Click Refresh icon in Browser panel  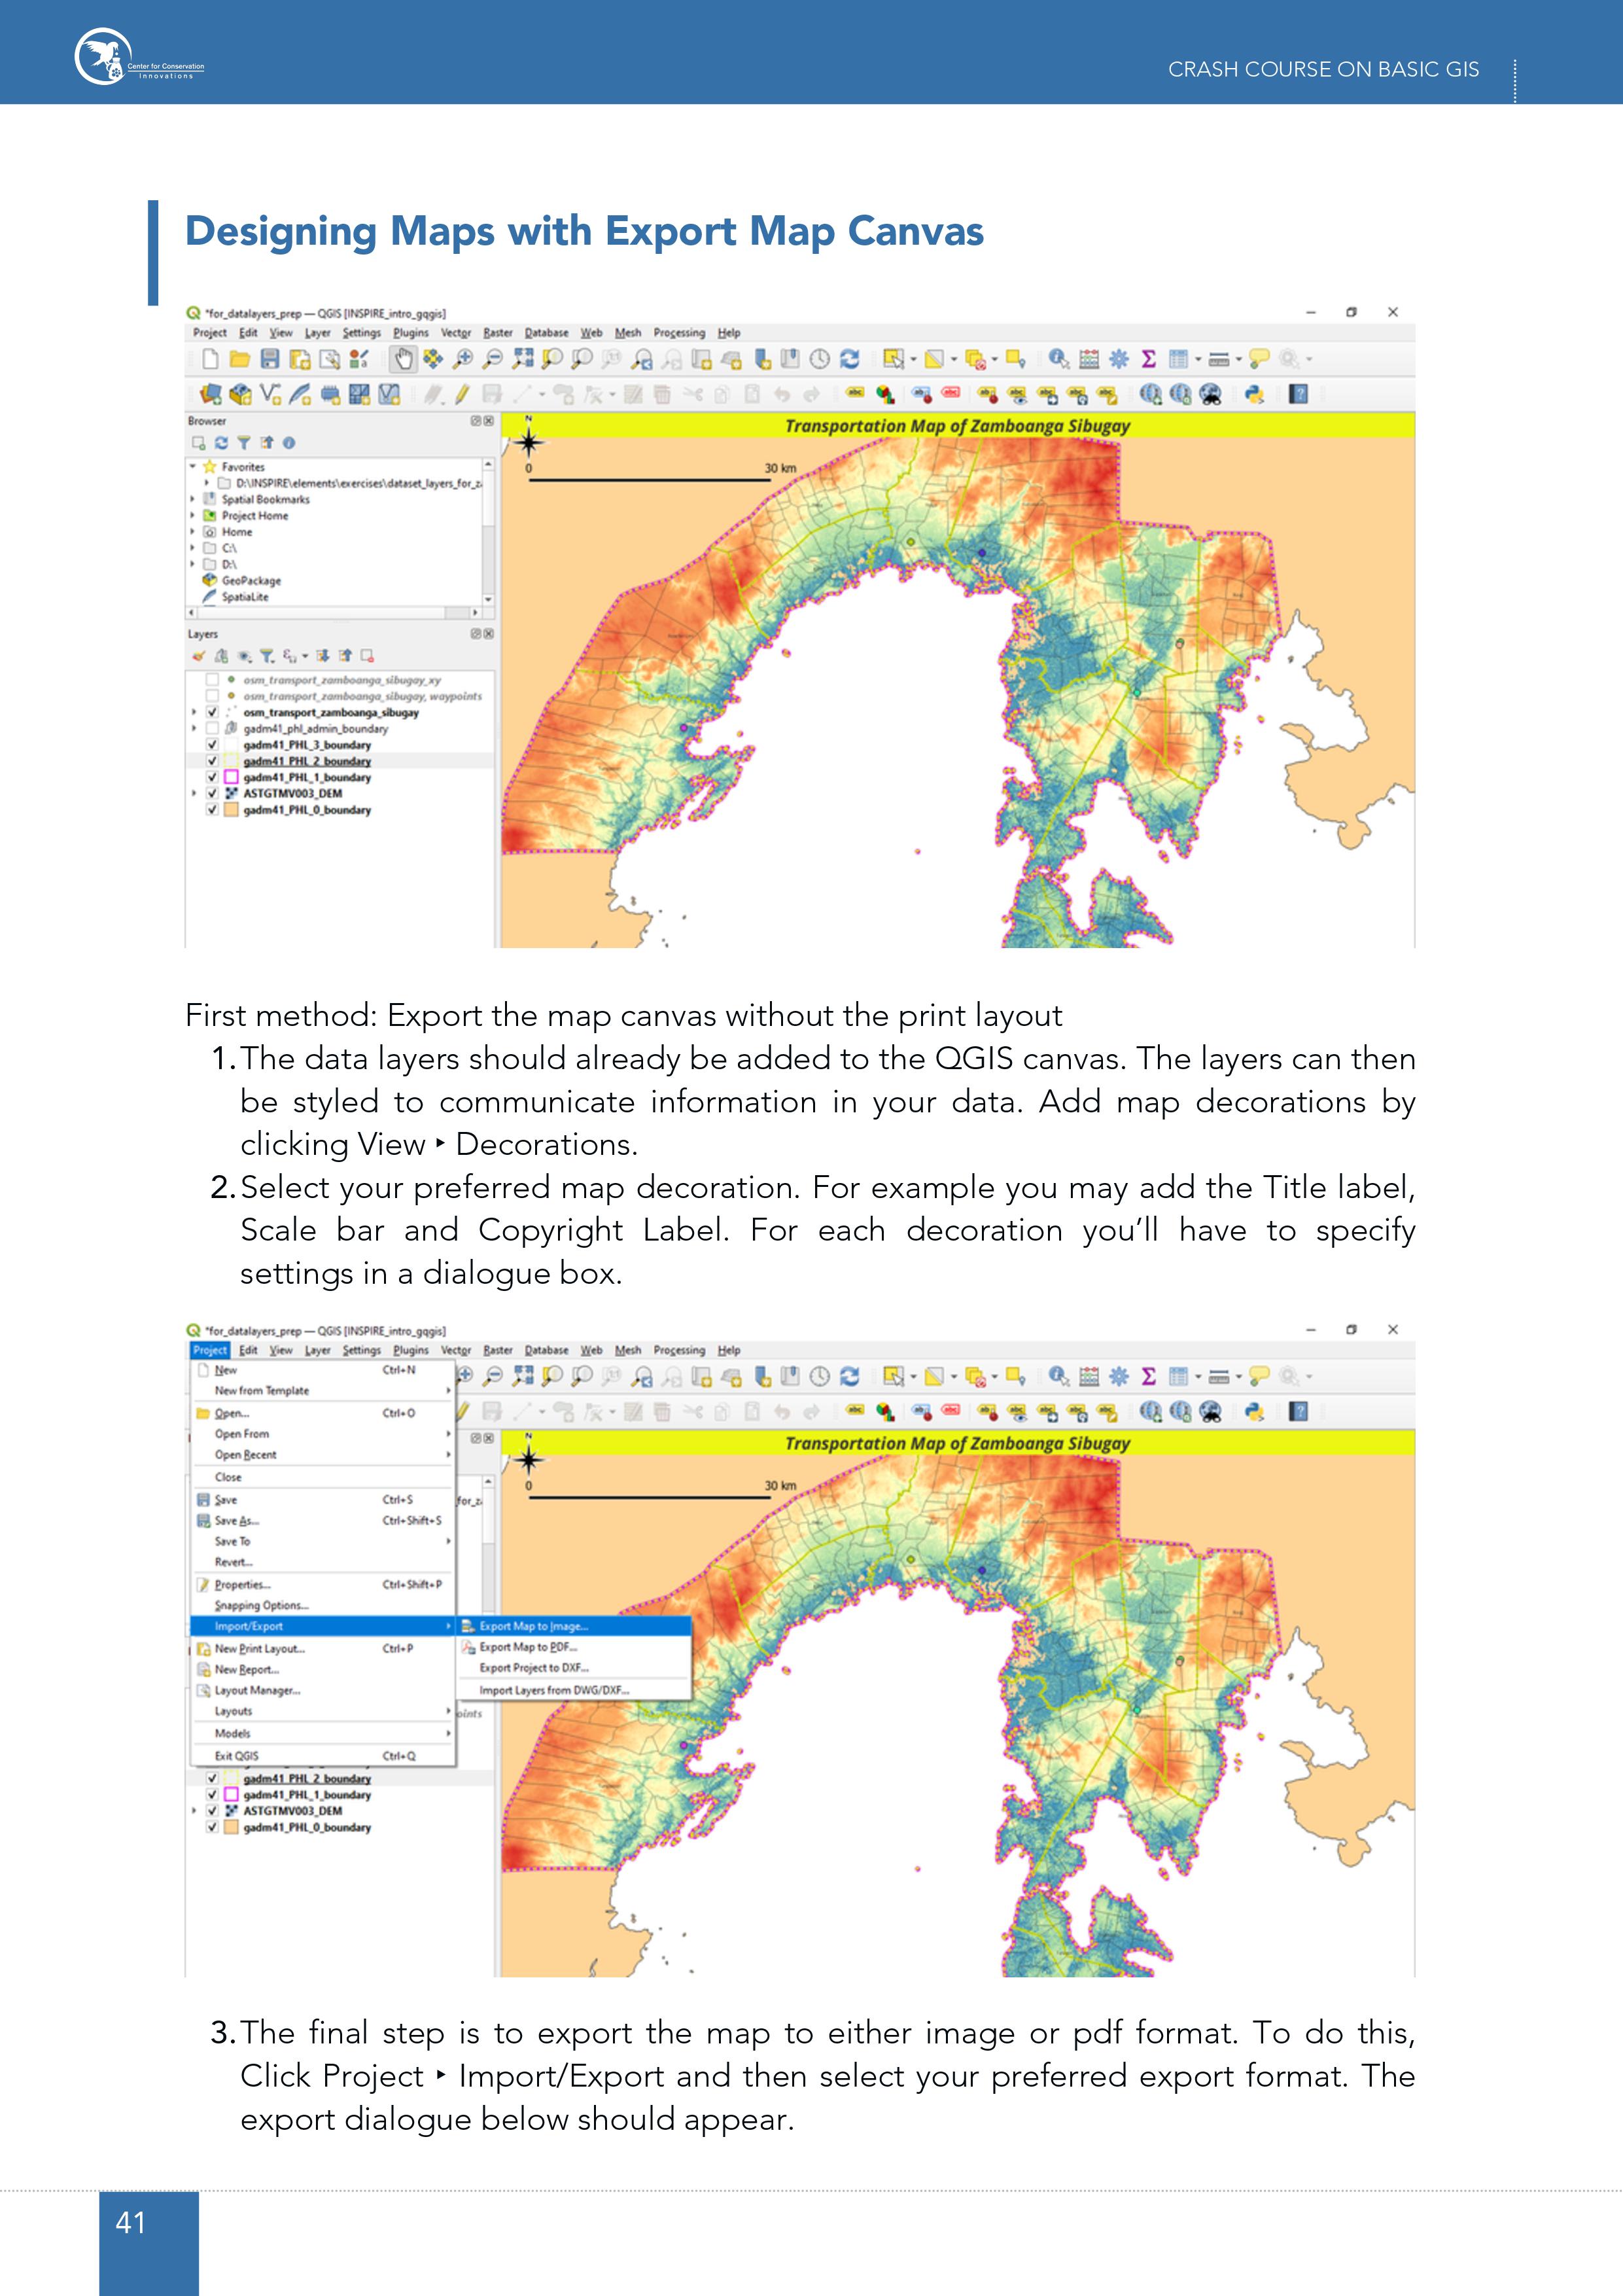(x=221, y=443)
